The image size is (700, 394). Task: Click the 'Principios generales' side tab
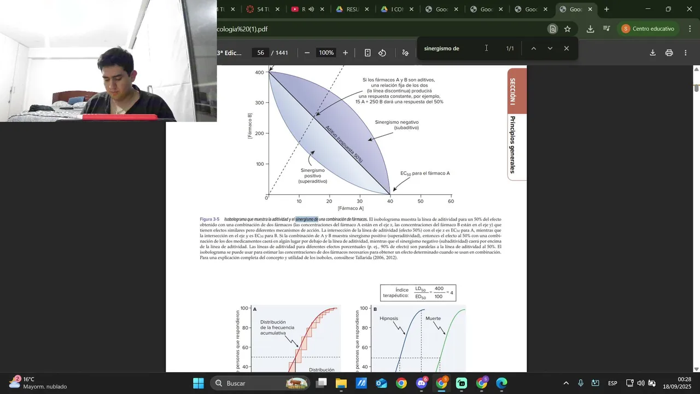[512, 144]
